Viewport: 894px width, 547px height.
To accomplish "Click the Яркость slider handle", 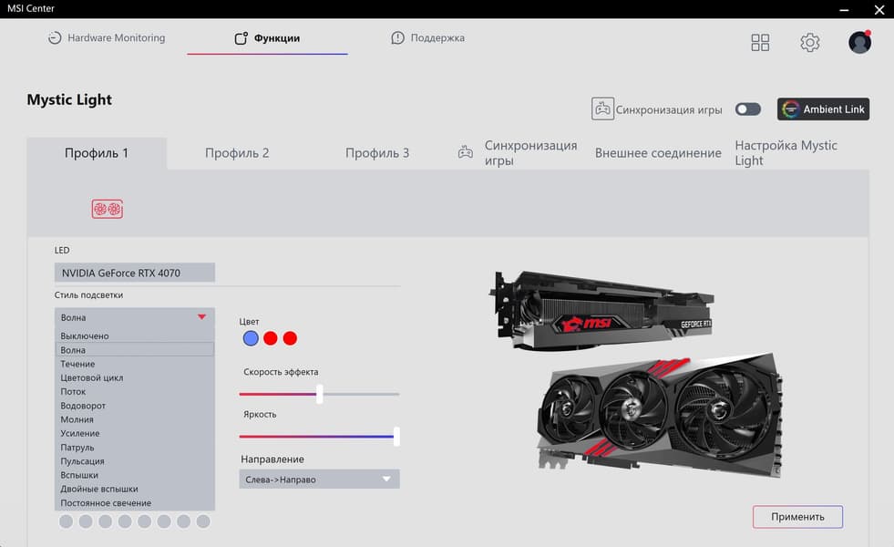I will click(396, 437).
